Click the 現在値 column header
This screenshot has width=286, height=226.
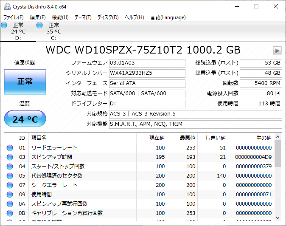151,138
